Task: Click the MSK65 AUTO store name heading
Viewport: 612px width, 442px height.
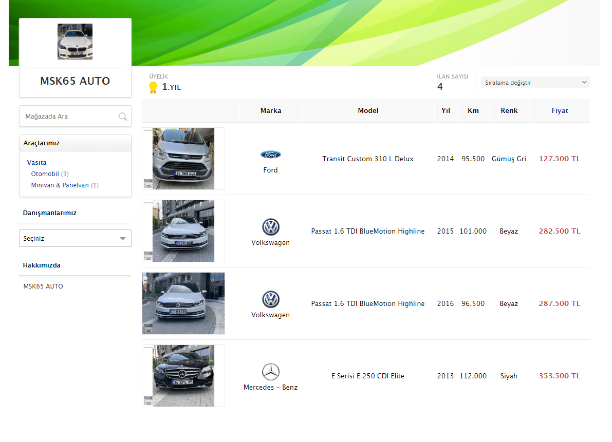Action: point(75,81)
